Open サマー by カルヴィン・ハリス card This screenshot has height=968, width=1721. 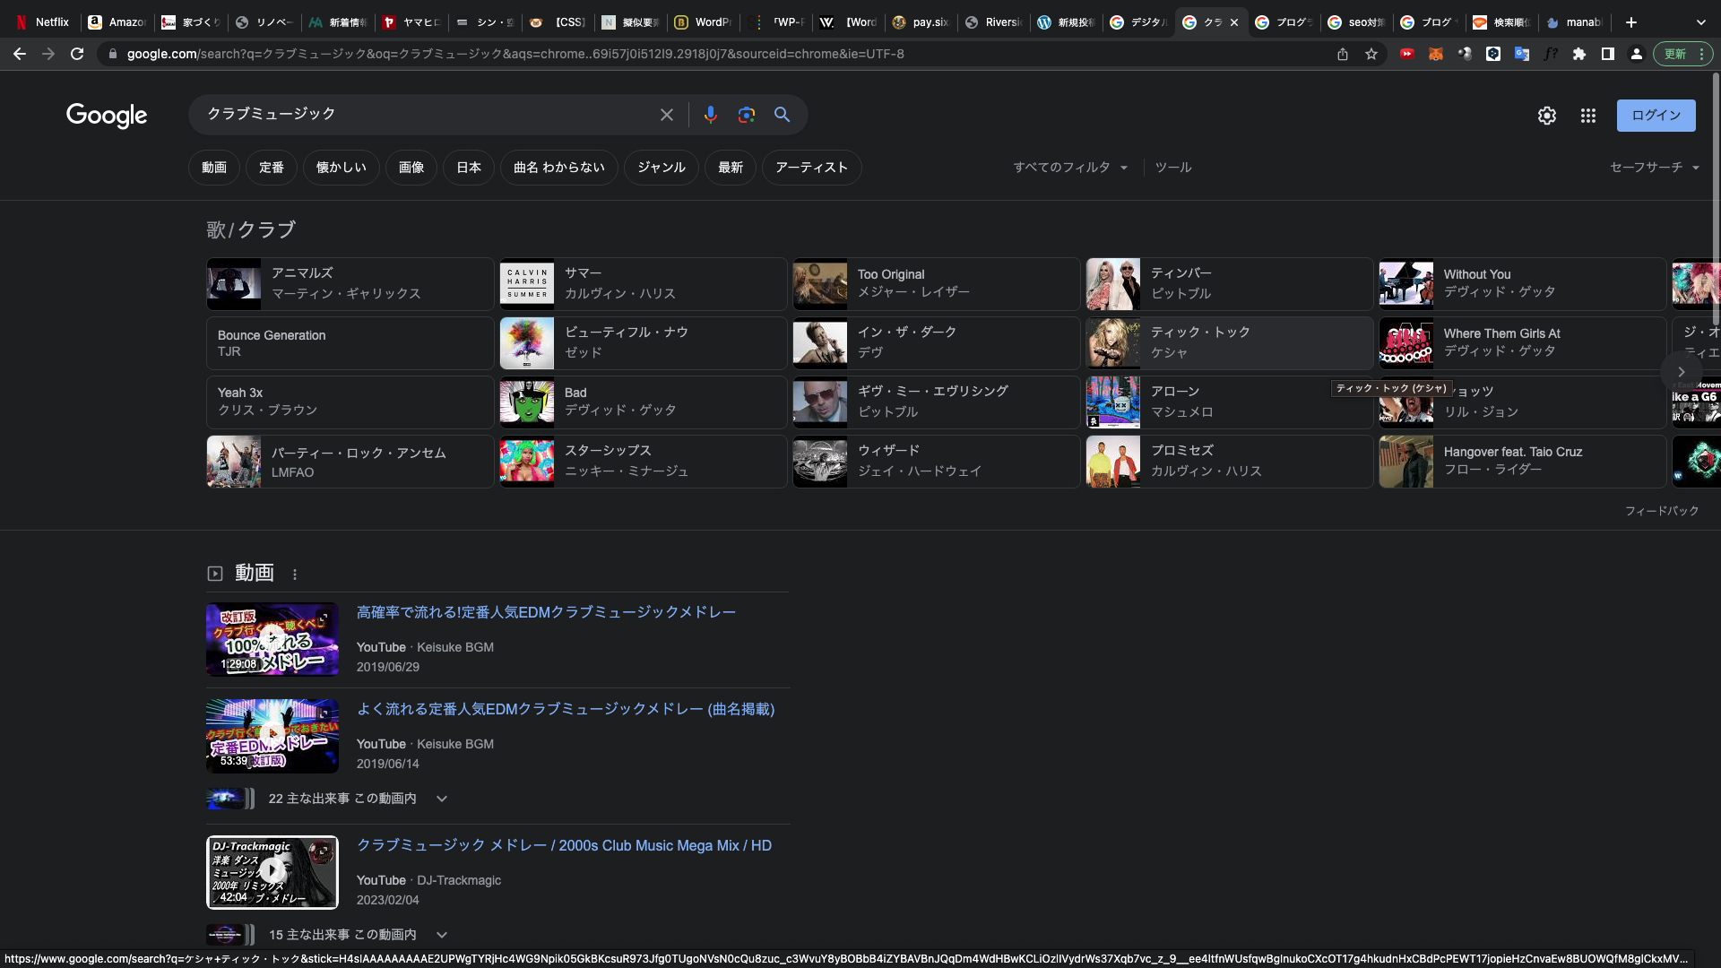[644, 284]
